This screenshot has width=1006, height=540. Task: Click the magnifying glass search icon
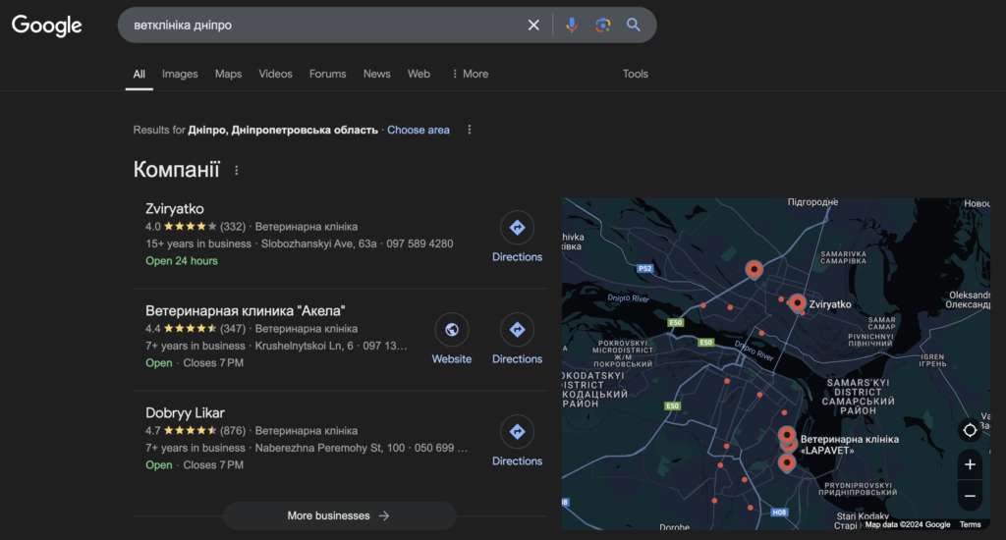(634, 26)
